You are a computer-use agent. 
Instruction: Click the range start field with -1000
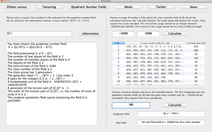[x=123, y=34]
